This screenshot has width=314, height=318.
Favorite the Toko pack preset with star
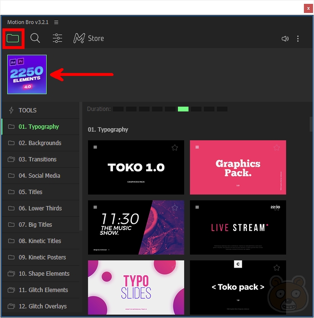pos(276,268)
